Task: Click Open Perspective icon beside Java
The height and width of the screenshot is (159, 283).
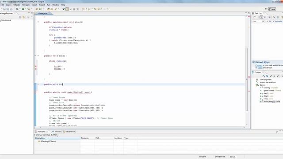Action: tap(266, 9)
